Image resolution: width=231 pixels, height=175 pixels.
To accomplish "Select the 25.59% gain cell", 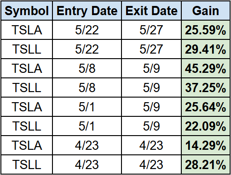I will click(206, 30).
